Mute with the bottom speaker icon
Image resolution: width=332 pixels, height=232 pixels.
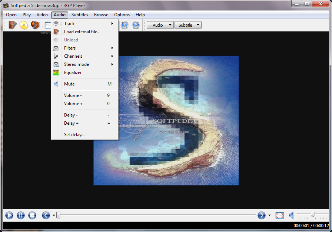(291, 215)
